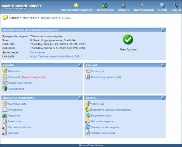The image size is (182, 147).
Task: Open help for Administration af spørgeundersøgelse panel
Action: [163, 30]
